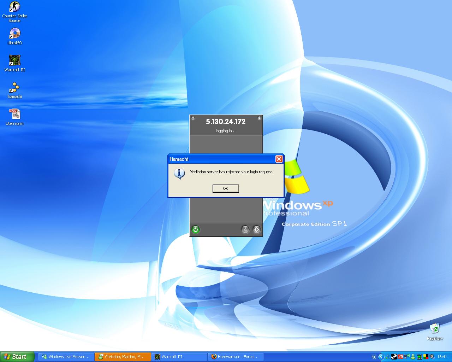Open the Start menu
452x362 pixels.
[x=17, y=357]
